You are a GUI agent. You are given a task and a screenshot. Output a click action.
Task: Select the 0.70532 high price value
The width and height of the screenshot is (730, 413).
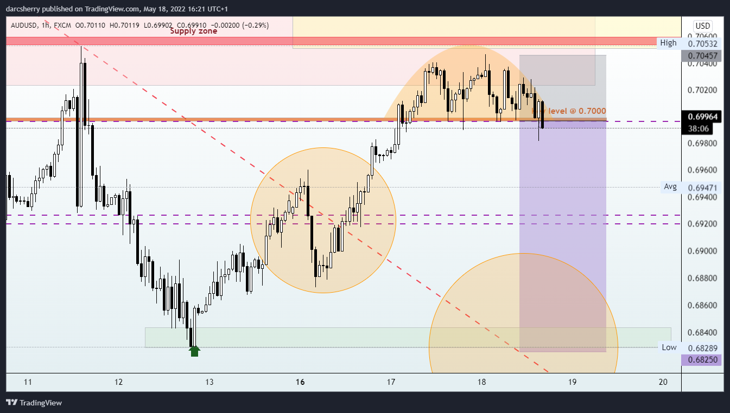(x=703, y=43)
